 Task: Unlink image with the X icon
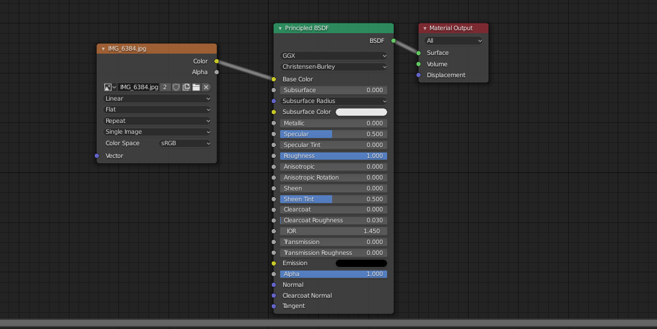pyautogui.click(x=206, y=87)
